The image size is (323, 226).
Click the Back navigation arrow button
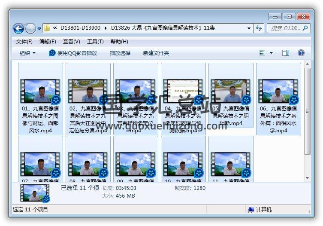(x=18, y=28)
